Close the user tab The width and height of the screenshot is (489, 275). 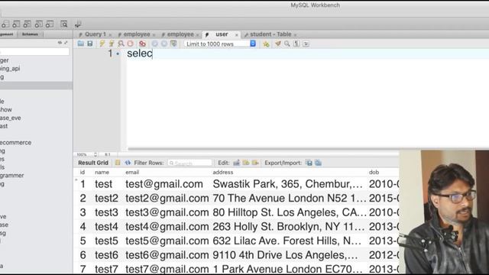(x=236, y=34)
